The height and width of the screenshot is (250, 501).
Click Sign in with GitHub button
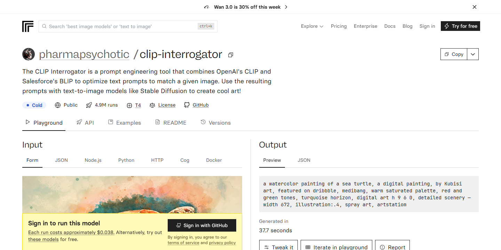click(202, 225)
